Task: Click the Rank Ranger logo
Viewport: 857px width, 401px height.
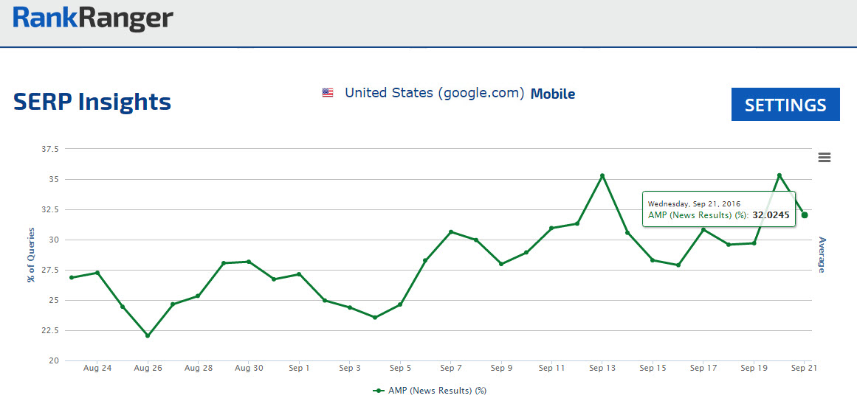Action: click(x=93, y=19)
